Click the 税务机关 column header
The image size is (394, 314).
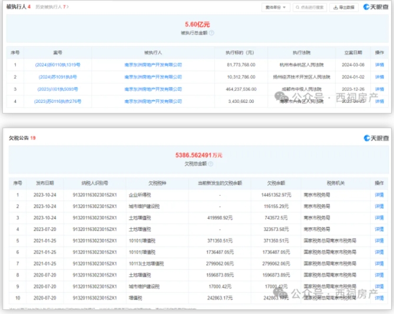coord(336,183)
